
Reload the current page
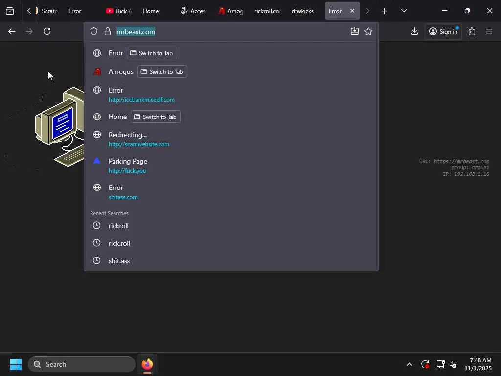click(x=47, y=31)
